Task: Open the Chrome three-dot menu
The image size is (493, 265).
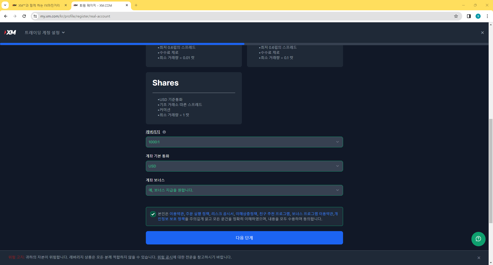Action: click(x=487, y=16)
